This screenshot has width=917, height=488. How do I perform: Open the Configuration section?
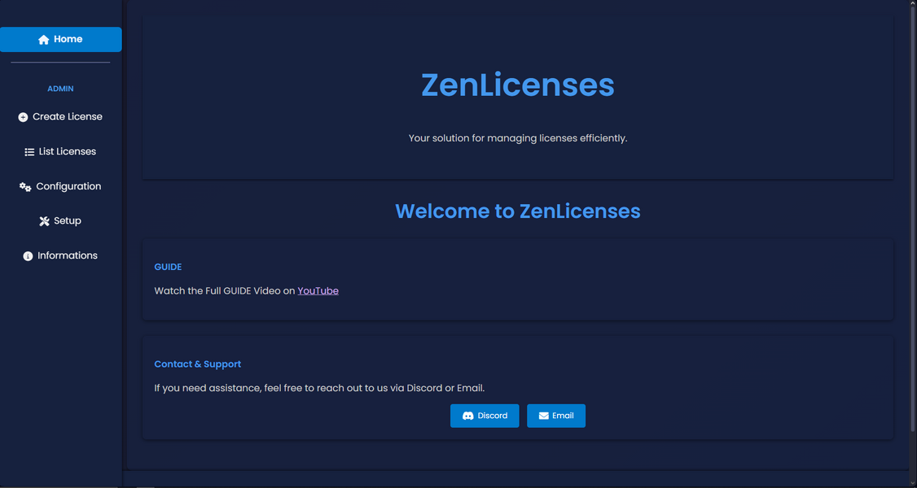point(61,187)
